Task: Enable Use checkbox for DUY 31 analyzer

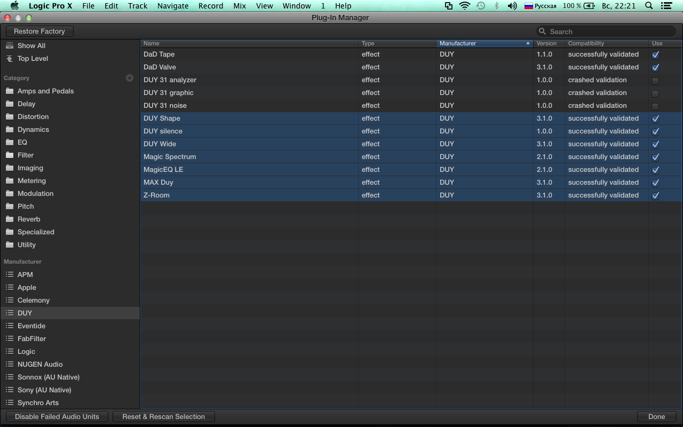Action: pyautogui.click(x=655, y=81)
